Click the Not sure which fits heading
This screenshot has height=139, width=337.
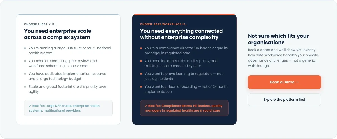coord(278,39)
